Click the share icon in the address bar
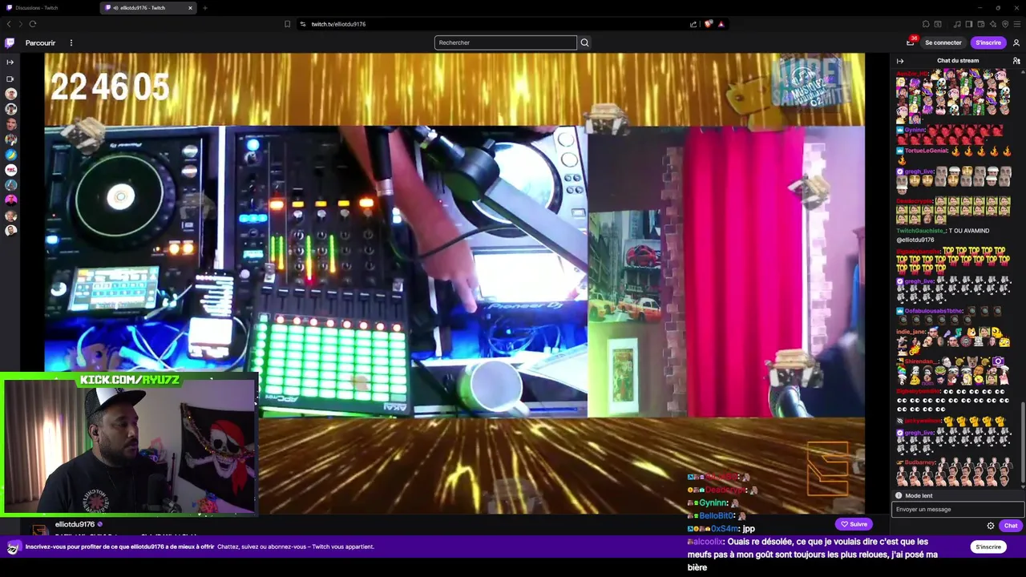 (x=693, y=24)
